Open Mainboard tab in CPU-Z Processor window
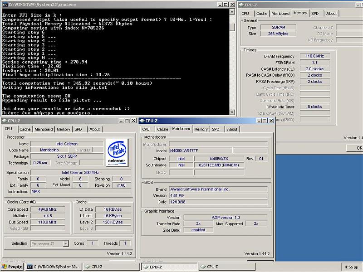This screenshot has width=363, height=272. tap(44, 129)
